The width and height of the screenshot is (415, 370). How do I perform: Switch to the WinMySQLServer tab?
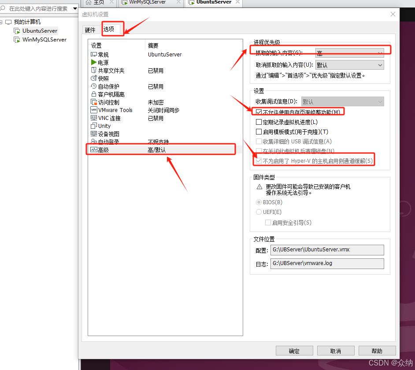click(x=148, y=2)
